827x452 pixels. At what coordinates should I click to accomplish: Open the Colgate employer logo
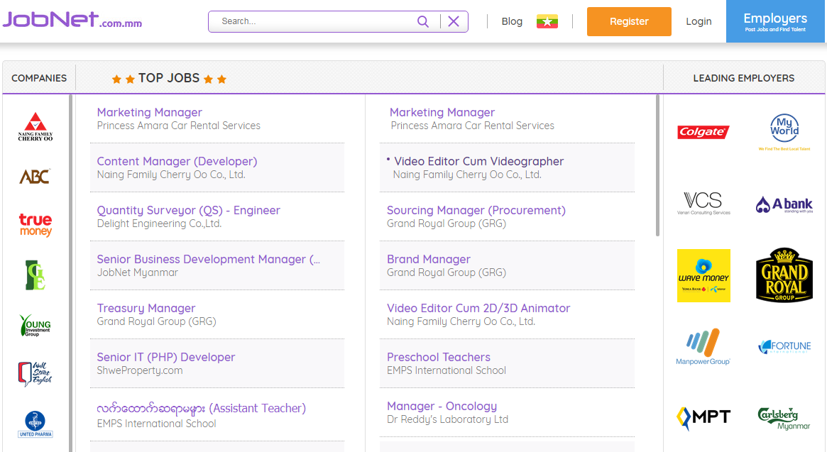703,132
